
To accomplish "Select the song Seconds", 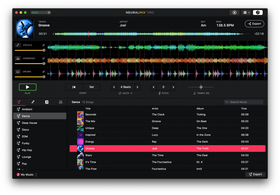I will (167, 115).
